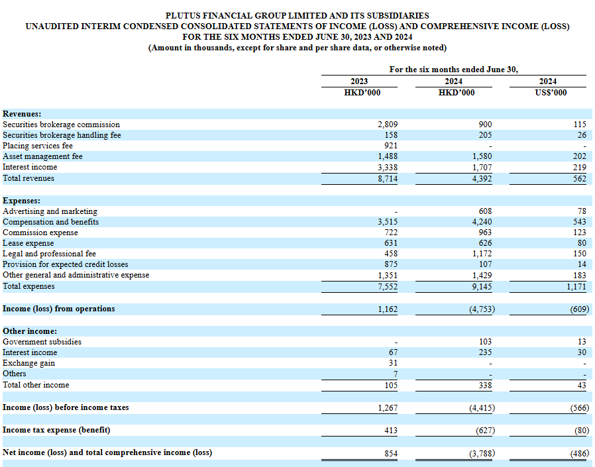This screenshot has width=595, height=467.
Task: Click the 'Income (loss) from operations' label
Action: (x=59, y=309)
